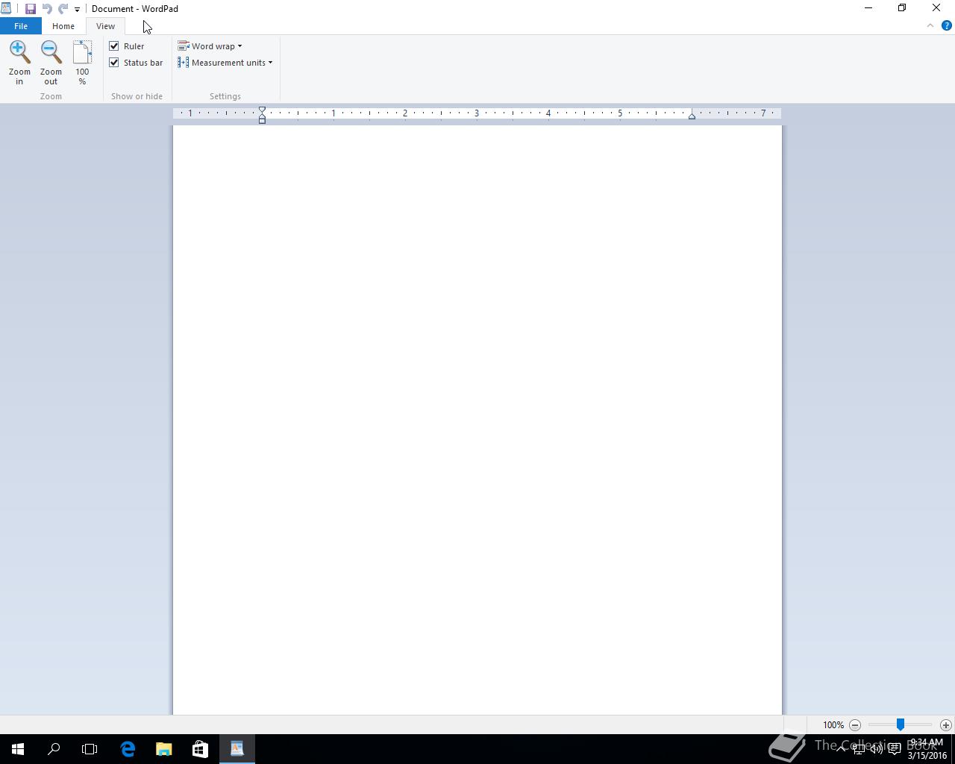This screenshot has height=764, width=955.
Task: Restore down the WordPad window
Action: (902, 8)
